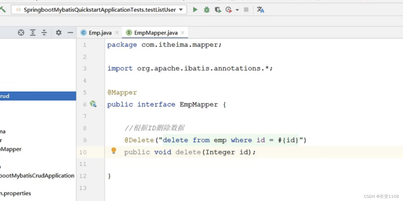Select the highlighted crud project item
Image resolution: width=403 pixels, height=201 pixels.
[38, 96]
